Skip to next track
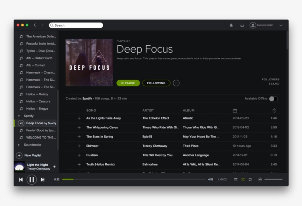The width and height of the screenshot is (302, 206). 43,179
